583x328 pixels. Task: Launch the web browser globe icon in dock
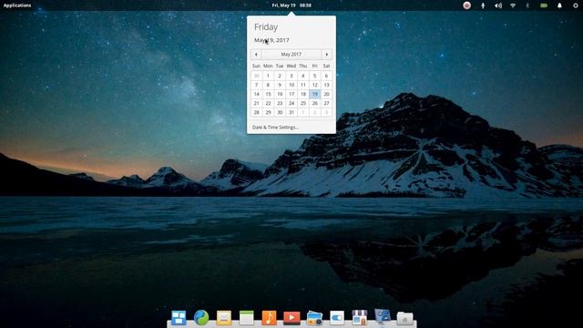(x=201, y=318)
